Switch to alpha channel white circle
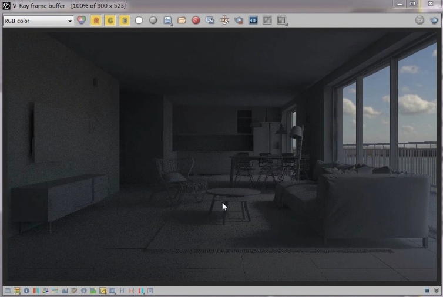Screen dimensions: 443x297 coord(139,21)
